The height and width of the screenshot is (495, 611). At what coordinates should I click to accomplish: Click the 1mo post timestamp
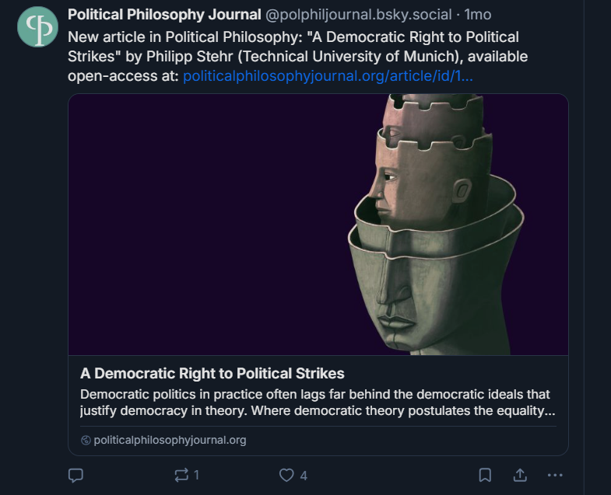click(477, 15)
